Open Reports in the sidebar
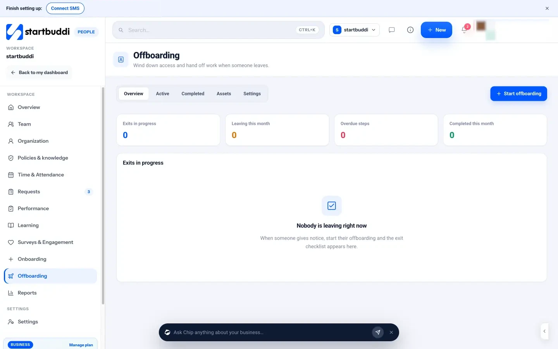Image resolution: width=558 pixels, height=349 pixels. 50,293
